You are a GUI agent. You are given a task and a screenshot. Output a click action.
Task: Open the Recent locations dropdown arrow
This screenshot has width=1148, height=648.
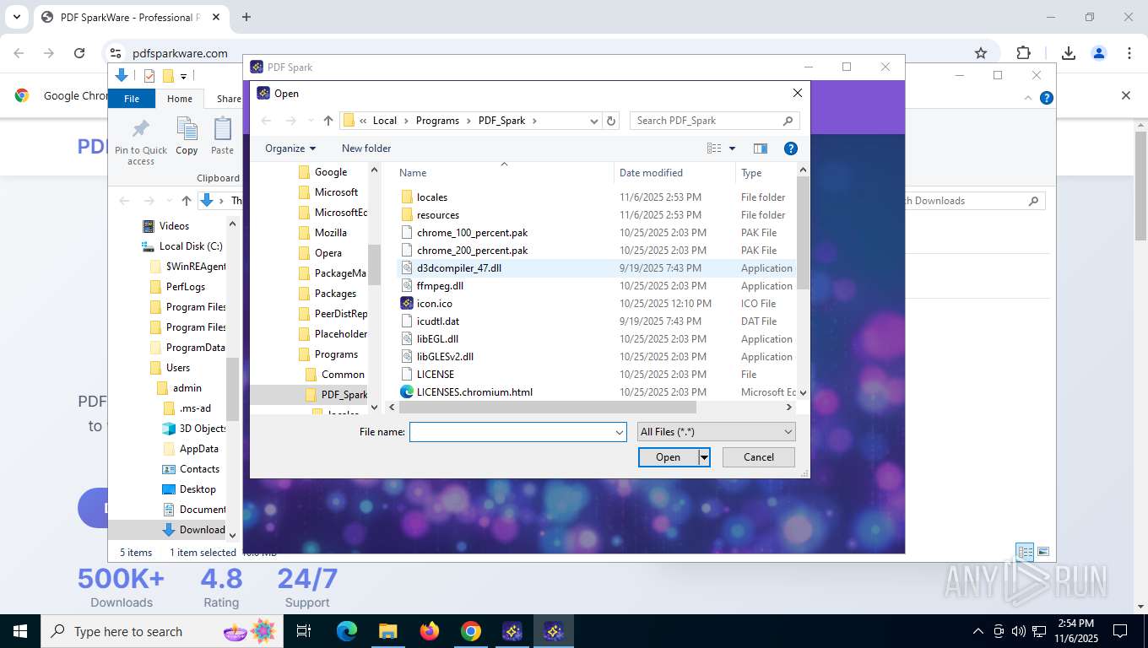coord(311,121)
